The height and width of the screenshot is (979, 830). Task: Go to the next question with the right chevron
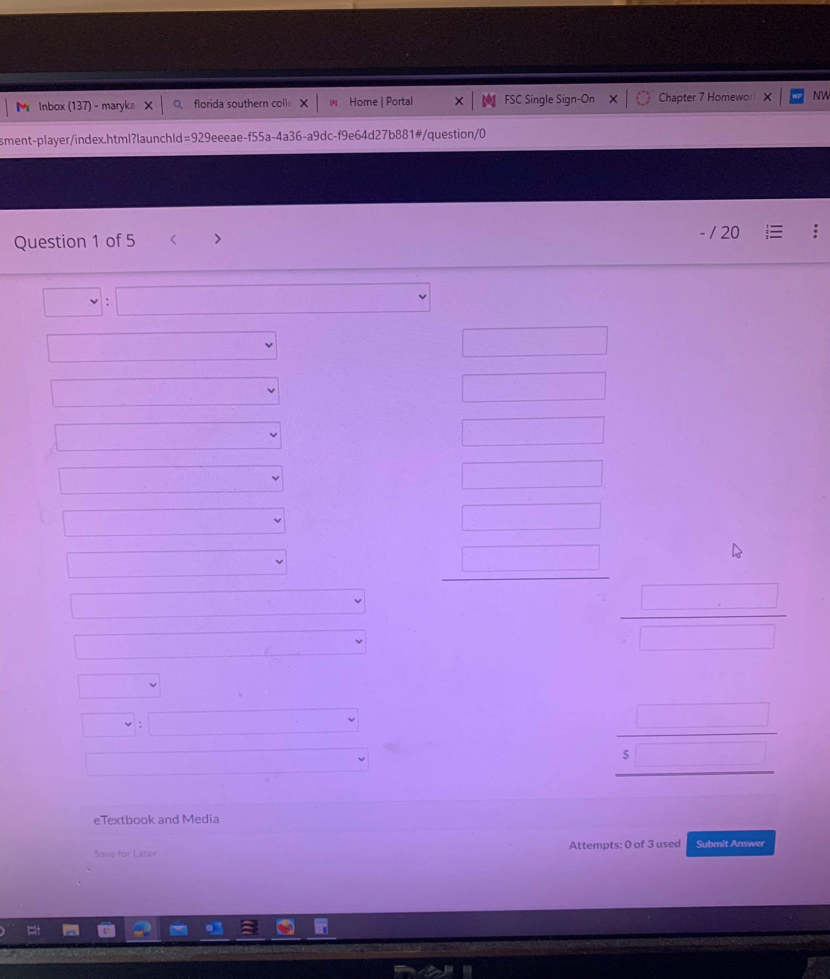[217, 239]
